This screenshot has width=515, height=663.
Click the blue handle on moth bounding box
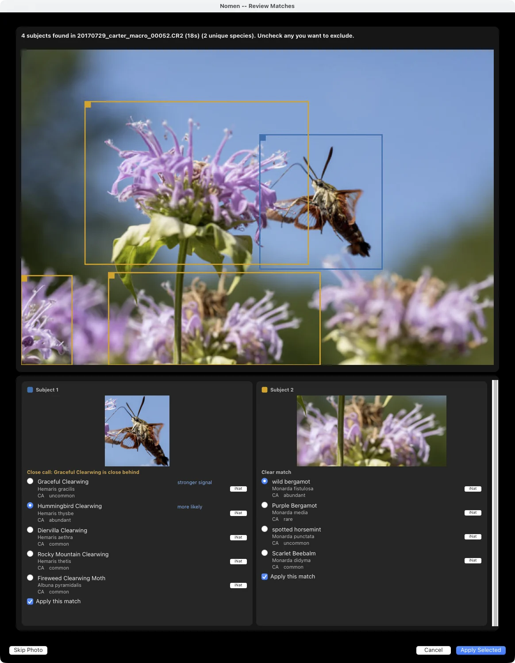click(263, 138)
